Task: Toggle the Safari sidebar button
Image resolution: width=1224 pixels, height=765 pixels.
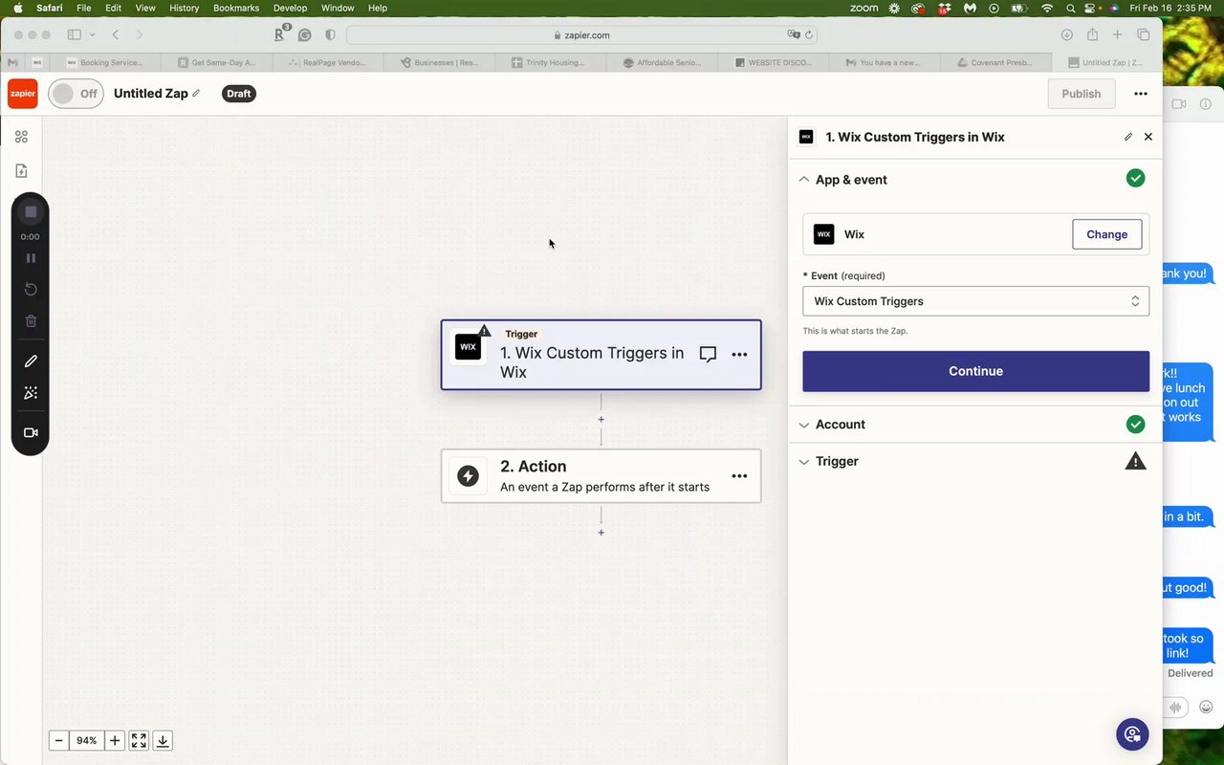Action: (75, 34)
